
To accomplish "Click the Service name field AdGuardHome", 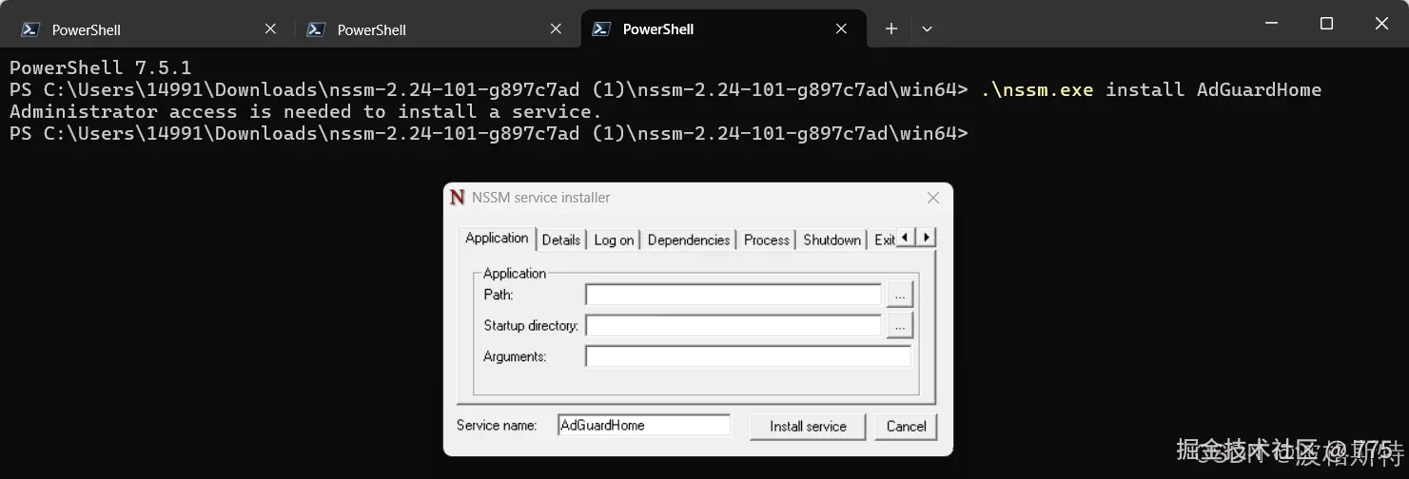I will click(x=644, y=425).
